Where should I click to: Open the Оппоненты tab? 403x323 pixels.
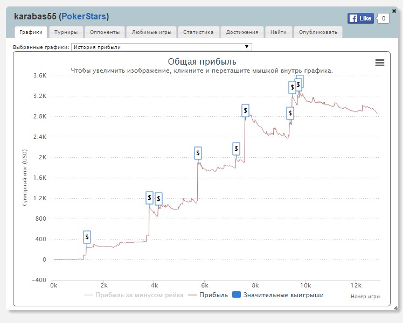point(105,32)
